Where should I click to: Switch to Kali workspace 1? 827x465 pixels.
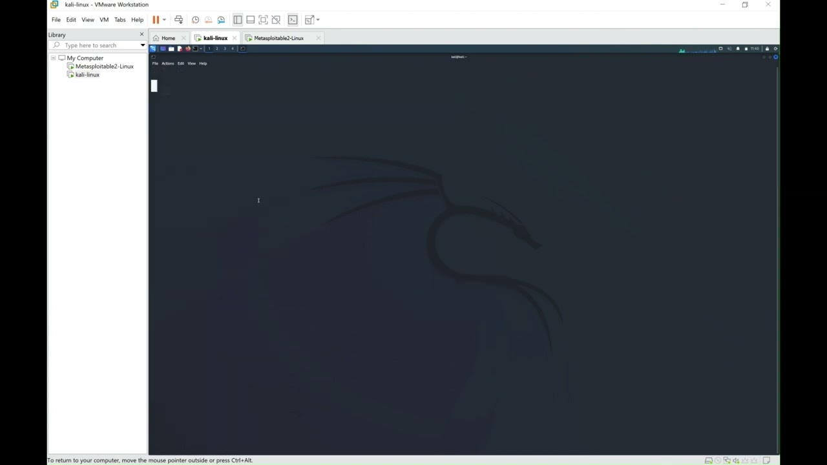coord(209,48)
